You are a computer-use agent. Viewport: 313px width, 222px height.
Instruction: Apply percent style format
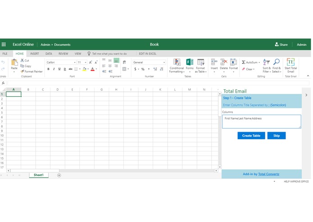[143, 69]
